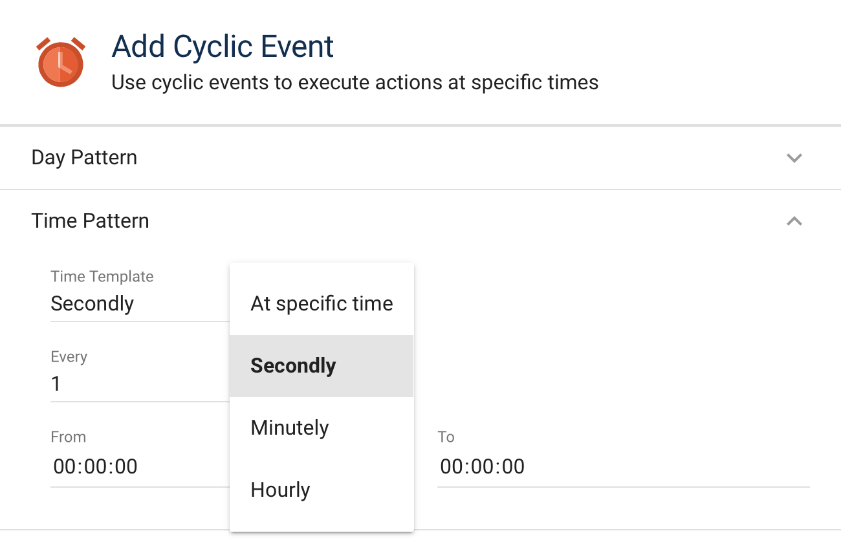Click the To field label
This screenshot has width=841, height=544.
(x=446, y=437)
